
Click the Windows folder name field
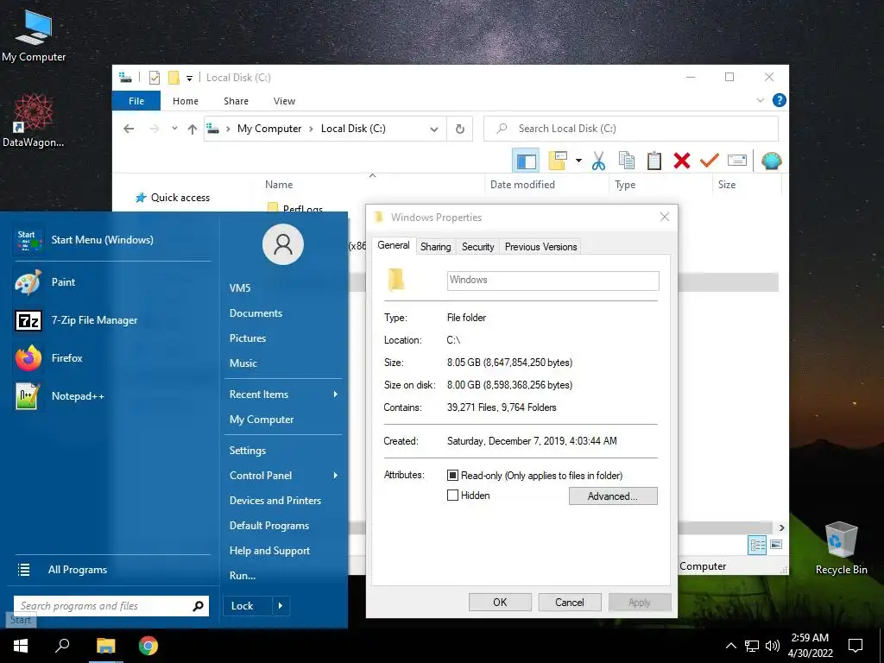[553, 281]
